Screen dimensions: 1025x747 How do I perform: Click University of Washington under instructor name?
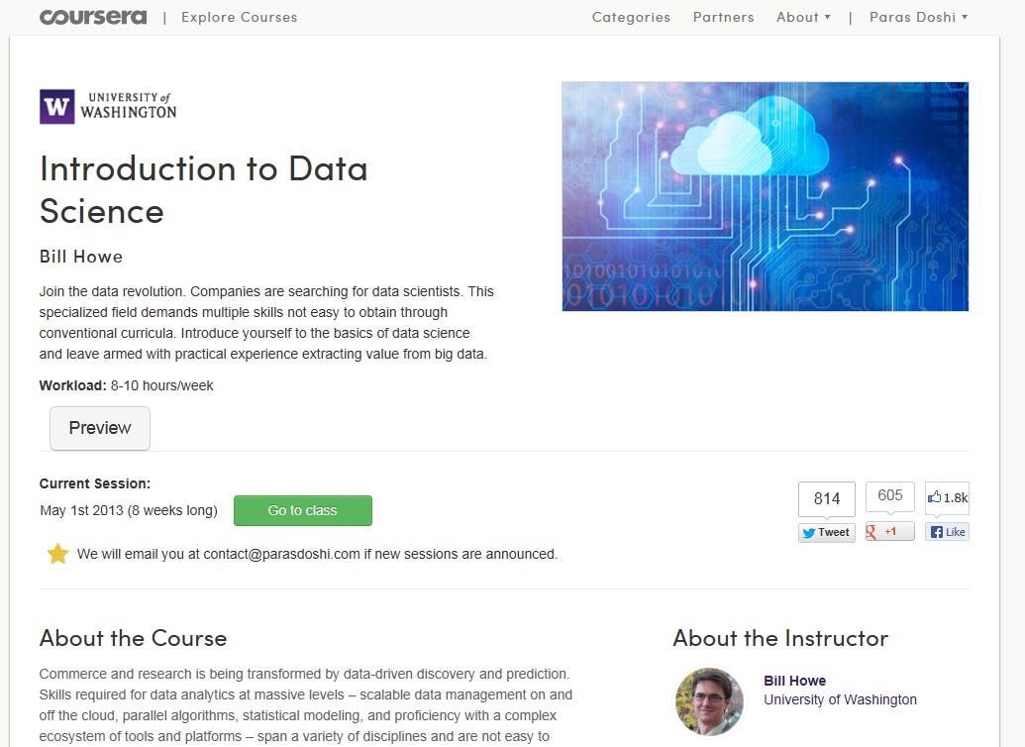coord(840,699)
